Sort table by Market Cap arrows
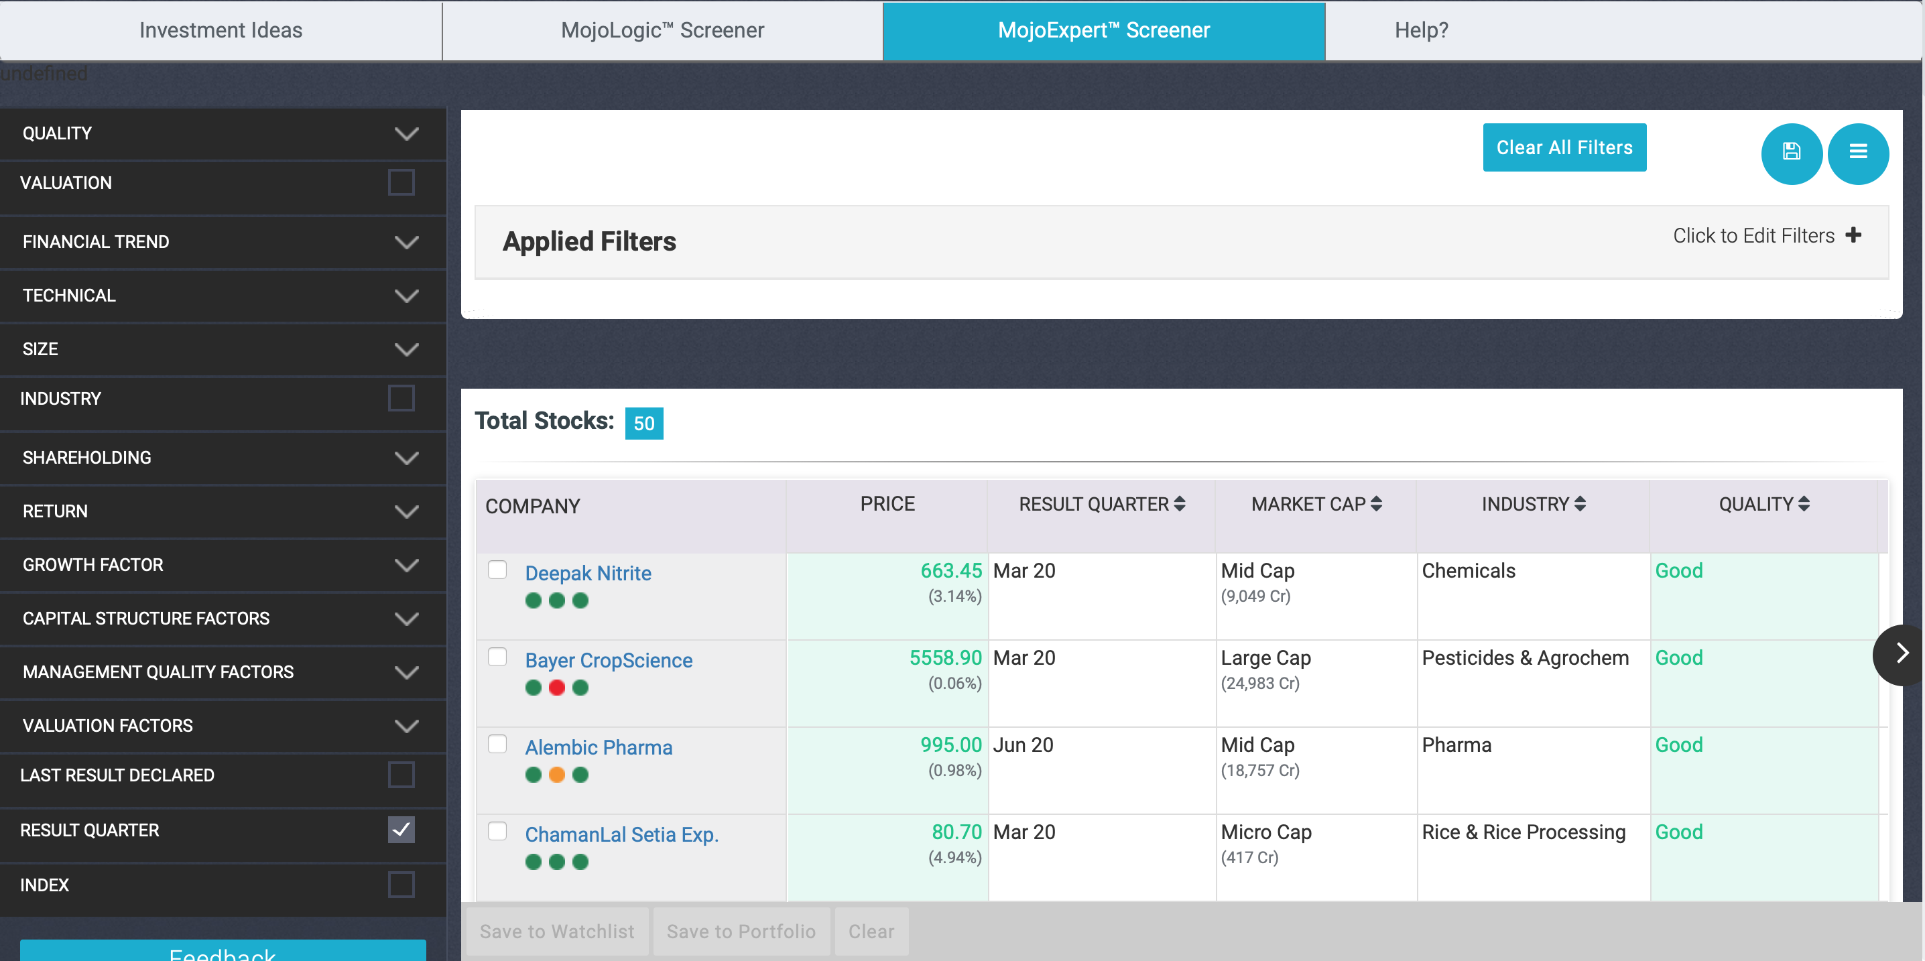This screenshot has height=961, width=1925. tap(1377, 505)
